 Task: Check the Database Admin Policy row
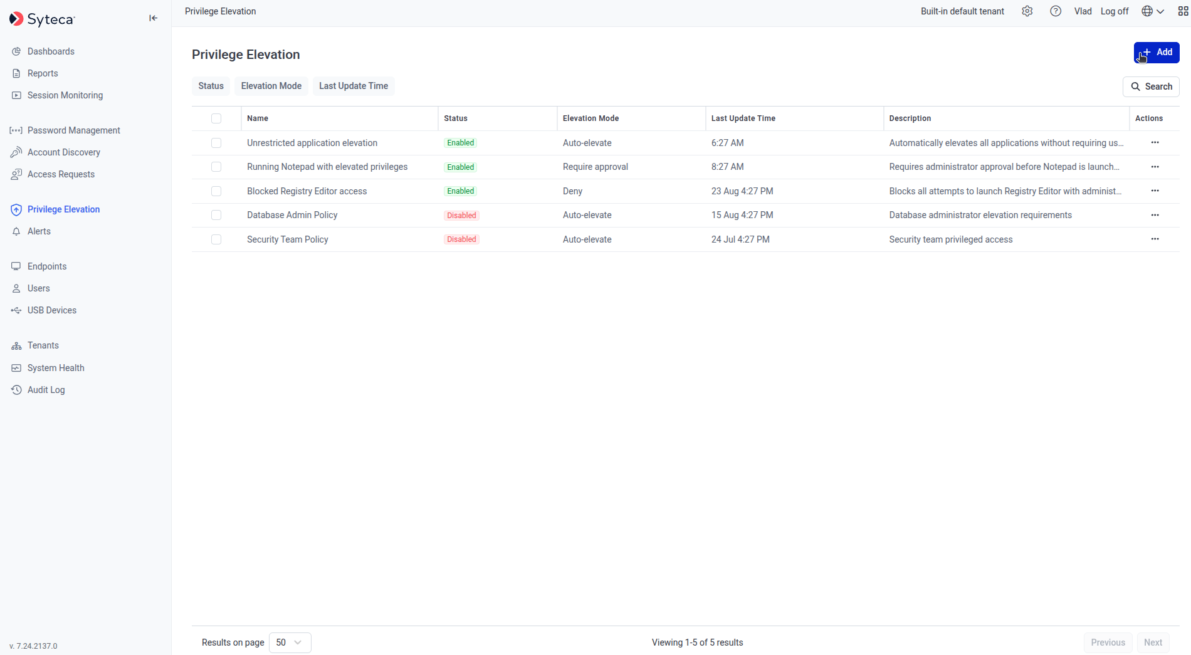click(216, 215)
